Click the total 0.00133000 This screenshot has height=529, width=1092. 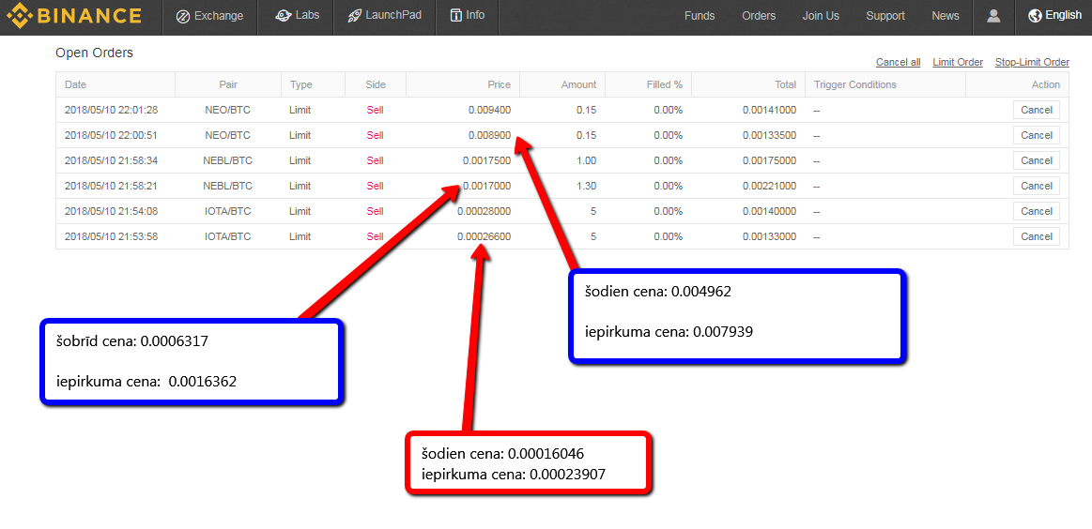[770, 236]
